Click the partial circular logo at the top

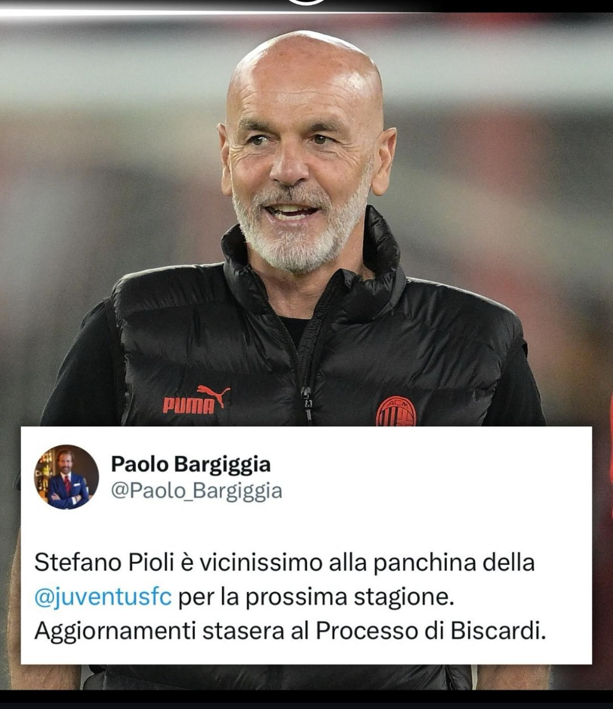coord(306,2)
